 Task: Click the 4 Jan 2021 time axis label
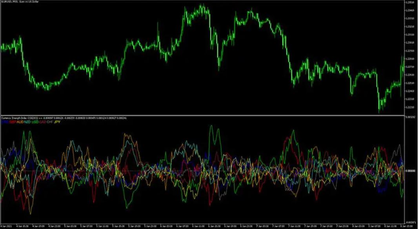pos(6,226)
